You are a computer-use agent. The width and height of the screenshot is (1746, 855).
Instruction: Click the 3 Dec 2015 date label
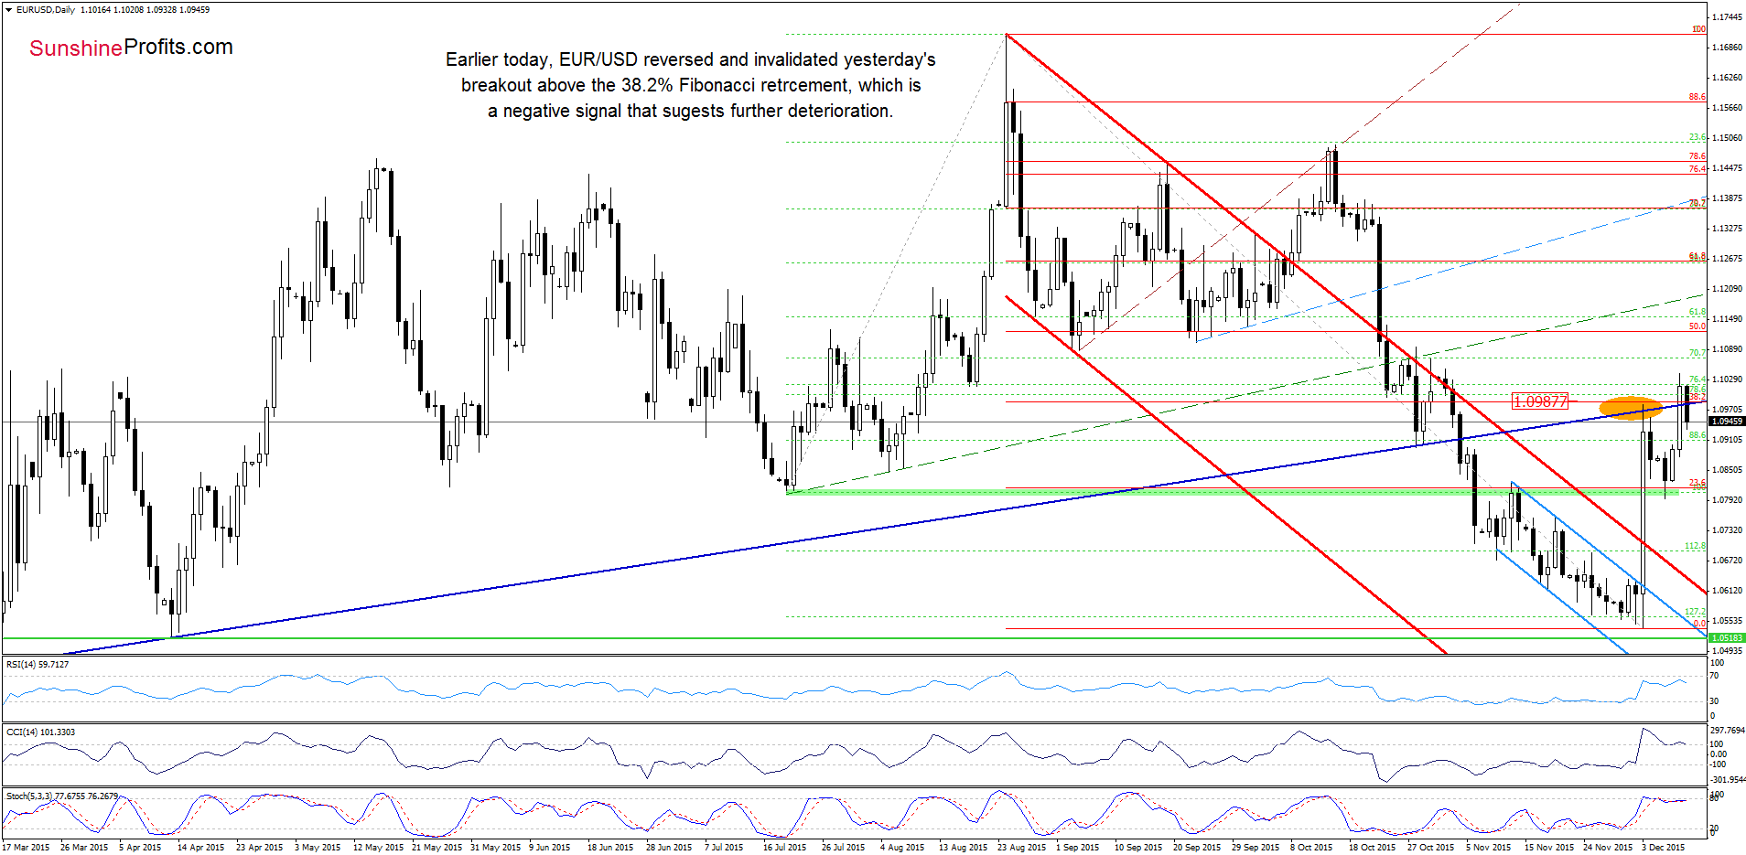click(1663, 848)
